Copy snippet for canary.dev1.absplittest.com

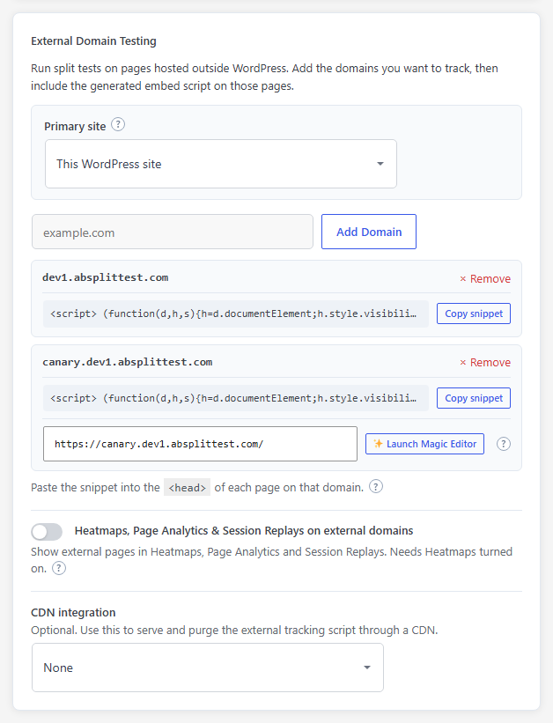pos(474,398)
